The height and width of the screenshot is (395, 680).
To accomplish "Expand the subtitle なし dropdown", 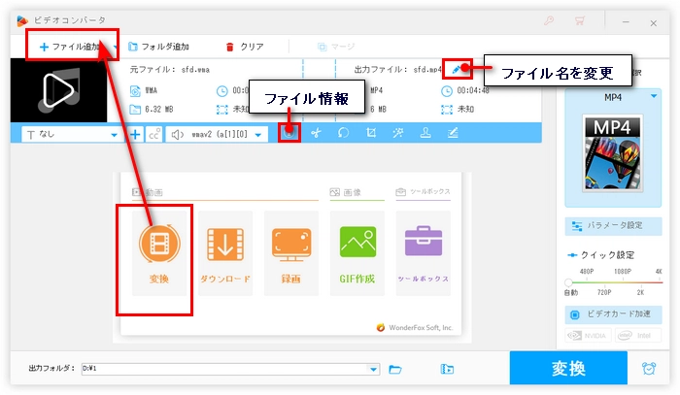I will pyautogui.click(x=114, y=135).
